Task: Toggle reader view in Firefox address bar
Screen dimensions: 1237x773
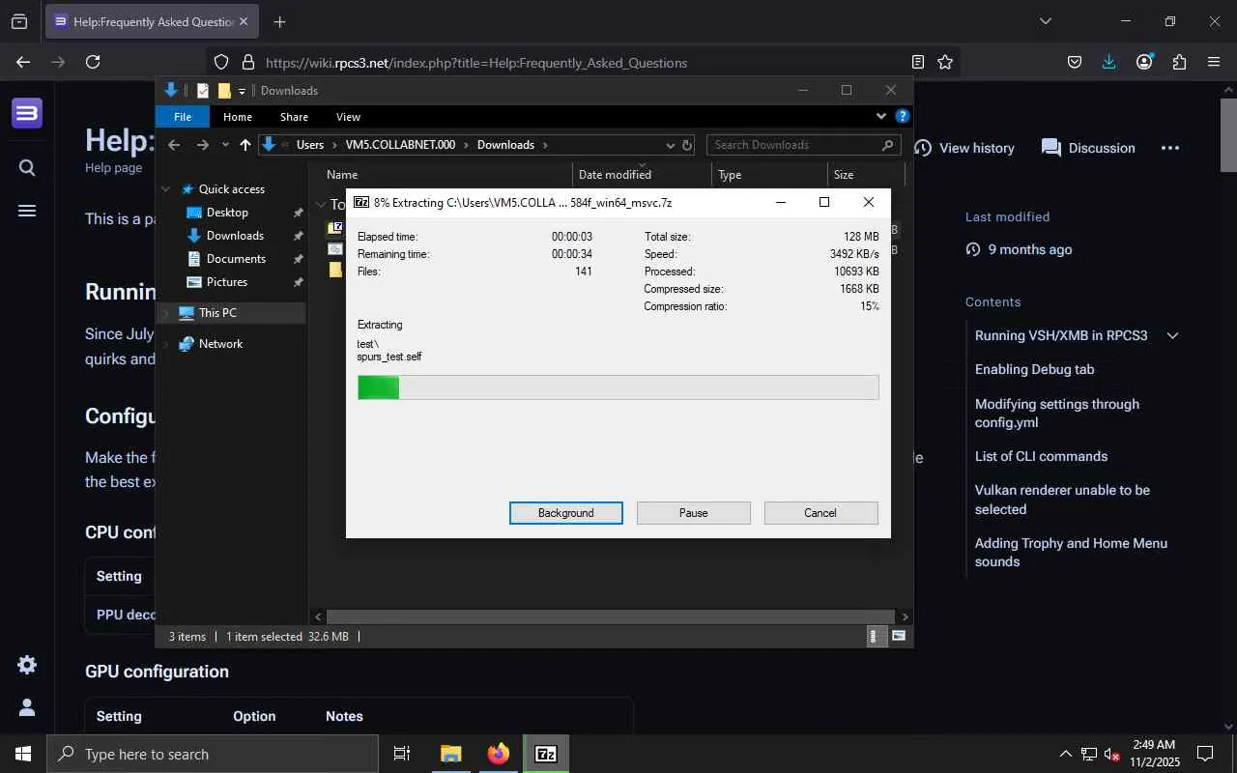Action: click(x=918, y=62)
